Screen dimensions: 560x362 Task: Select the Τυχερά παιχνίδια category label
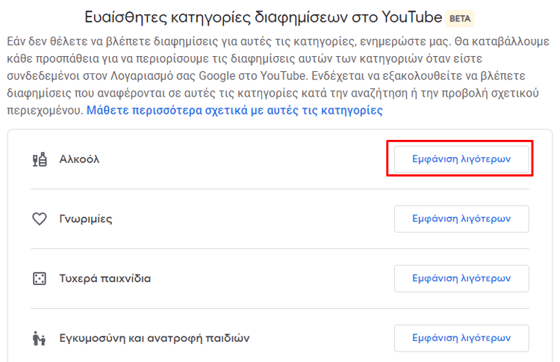tap(105, 278)
